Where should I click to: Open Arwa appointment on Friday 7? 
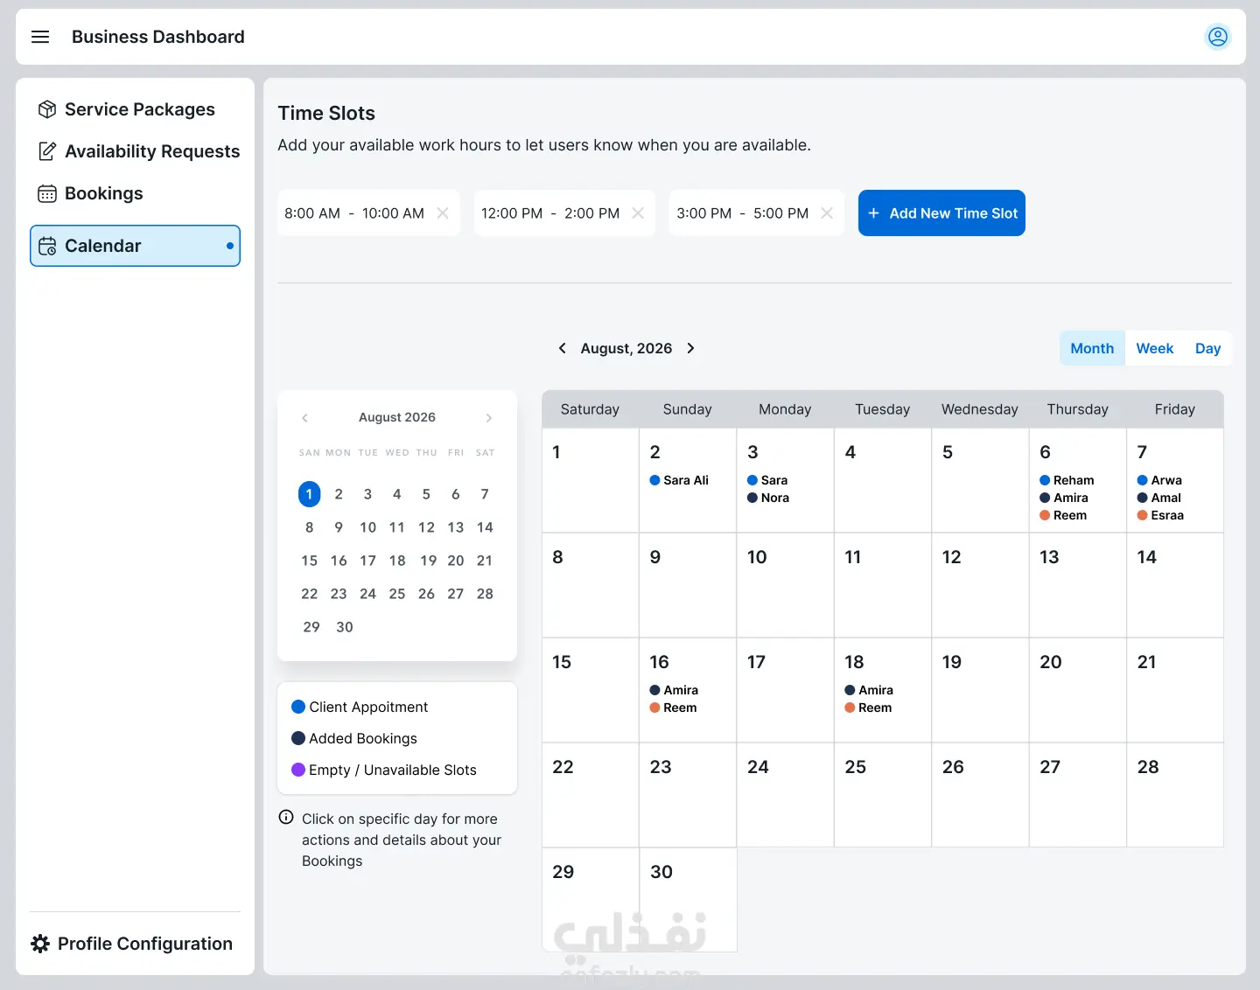(1159, 480)
